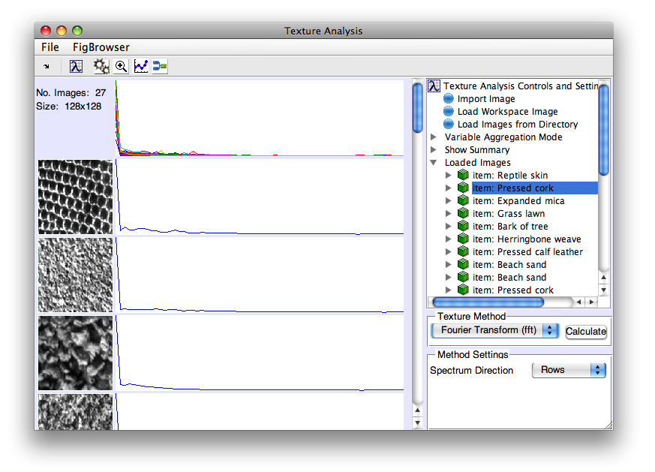Viewport: 655px width, 472px height.
Task: Click the Import Image blue sphere icon
Action: [449, 98]
